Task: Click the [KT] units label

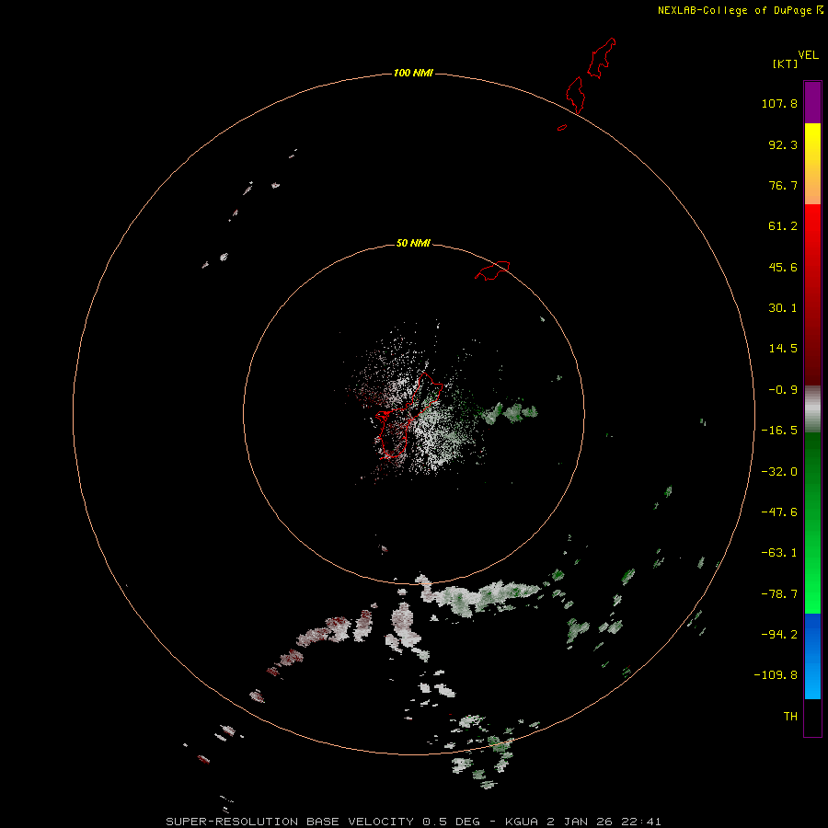Action: point(786,63)
